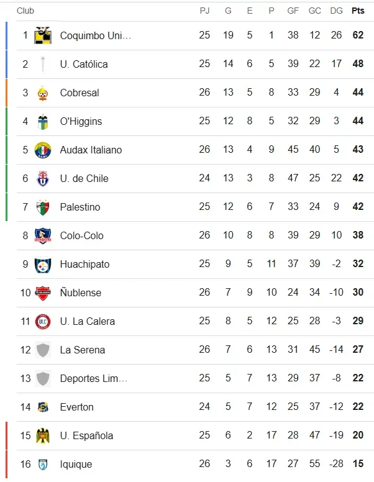Open the Audax Italiano crest icon
The width and height of the screenshot is (374, 482).
click(x=43, y=150)
